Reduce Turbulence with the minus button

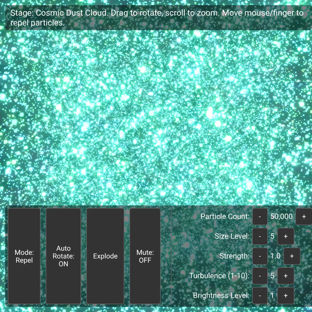tap(260, 276)
